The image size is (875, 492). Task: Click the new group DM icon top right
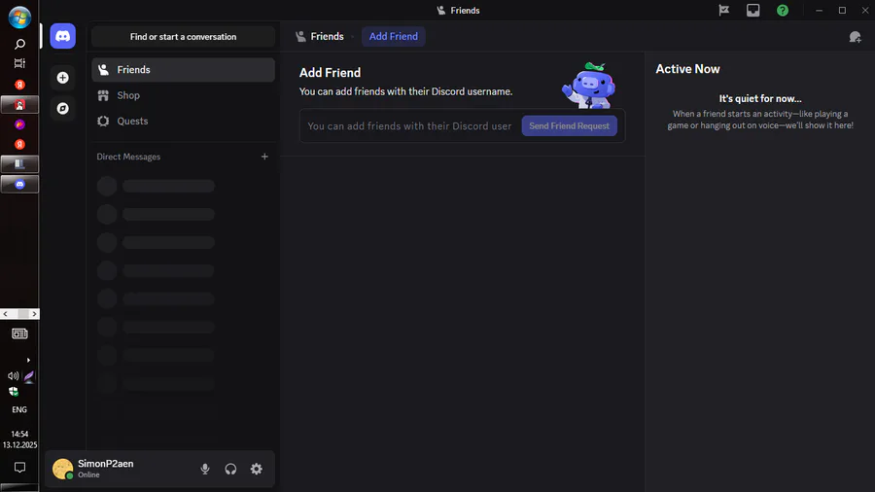point(855,37)
